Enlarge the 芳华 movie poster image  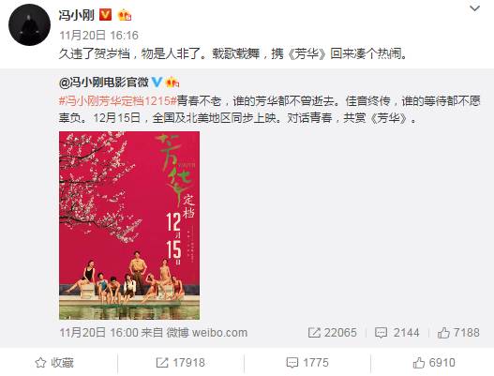click(129, 225)
